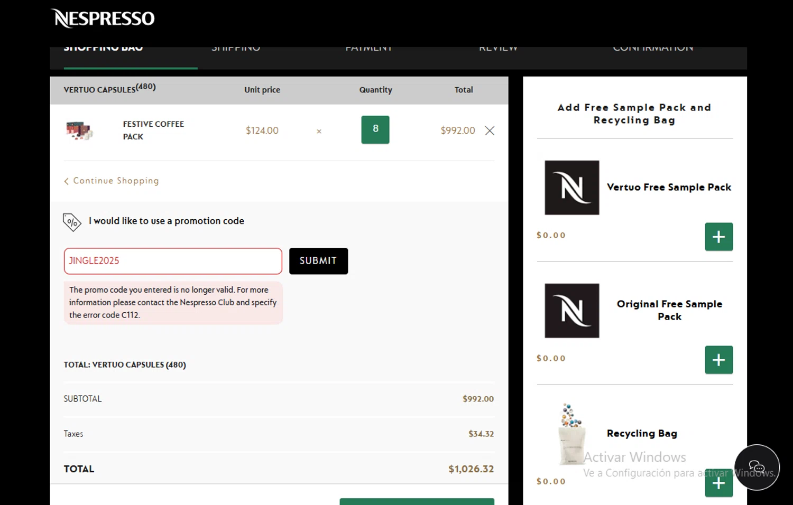Add Recycling Bag to order

tap(719, 483)
